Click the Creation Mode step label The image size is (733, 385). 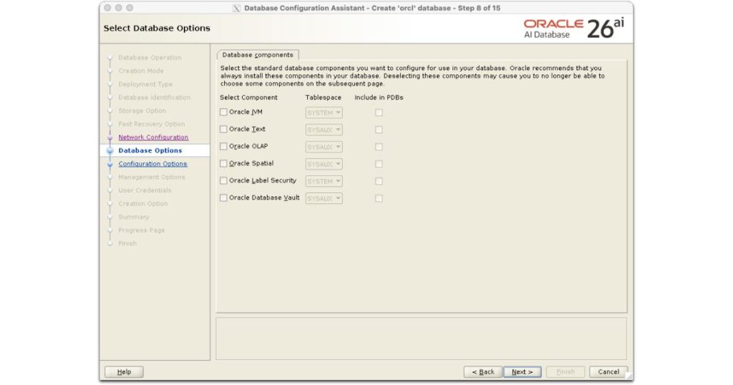141,71
